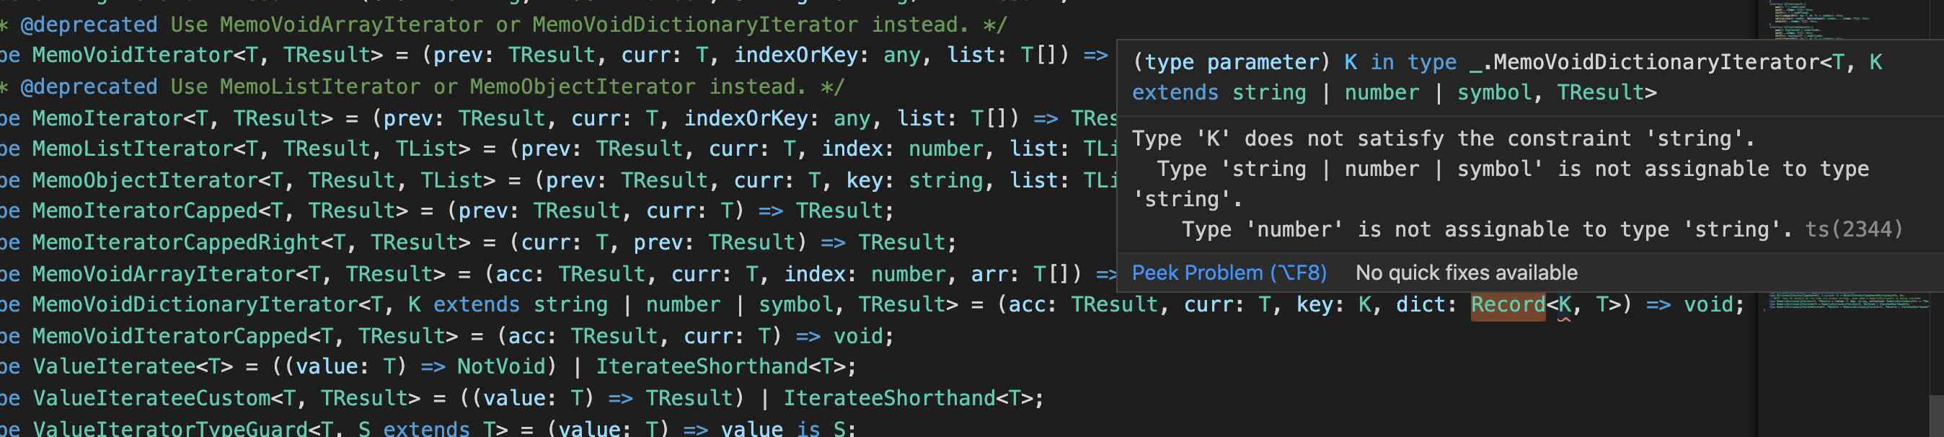
Task: Click the MemoListIterator type name
Action: [x=132, y=149]
